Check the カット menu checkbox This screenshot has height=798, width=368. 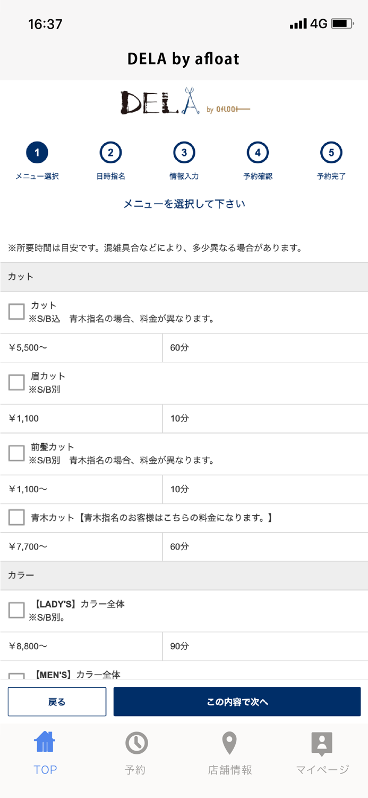pyautogui.click(x=16, y=312)
